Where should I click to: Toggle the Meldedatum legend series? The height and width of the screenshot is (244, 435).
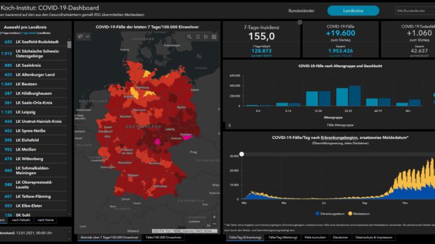coord(359,213)
